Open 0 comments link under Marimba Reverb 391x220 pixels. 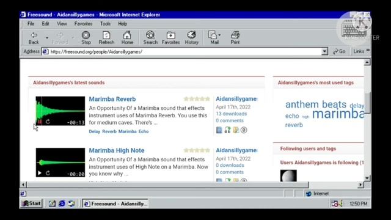point(230,121)
